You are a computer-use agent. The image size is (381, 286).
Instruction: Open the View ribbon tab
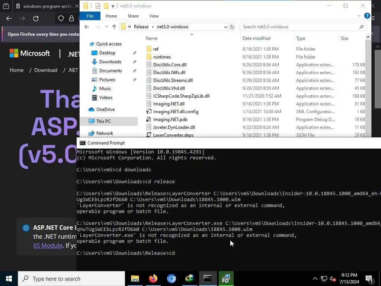click(154, 16)
